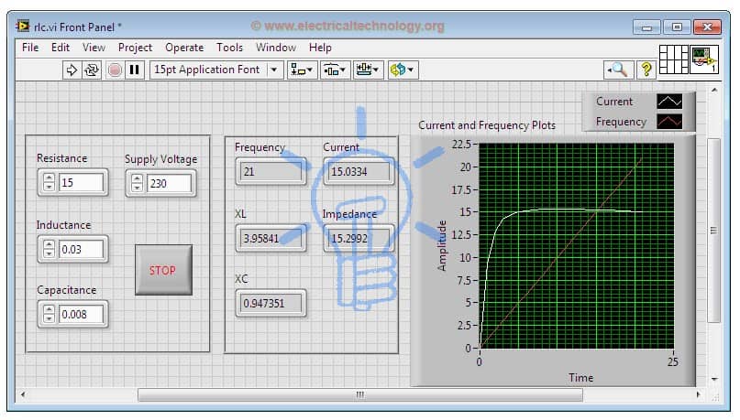Click the Resistance input field
The height and width of the screenshot is (420, 740).
click(82, 183)
